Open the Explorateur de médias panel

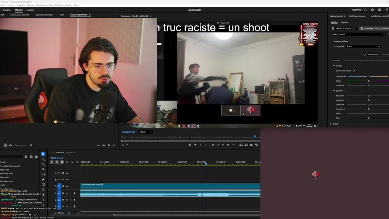coord(44,15)
